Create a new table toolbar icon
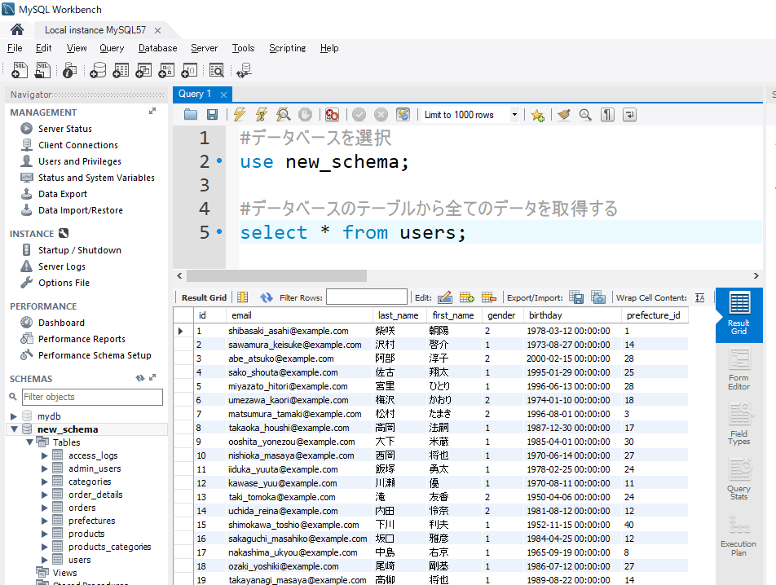The height and width of the screenshot is (585, 776). (121, 70)
